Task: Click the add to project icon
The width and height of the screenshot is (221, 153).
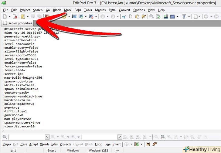Action: [x=81, y=16]
